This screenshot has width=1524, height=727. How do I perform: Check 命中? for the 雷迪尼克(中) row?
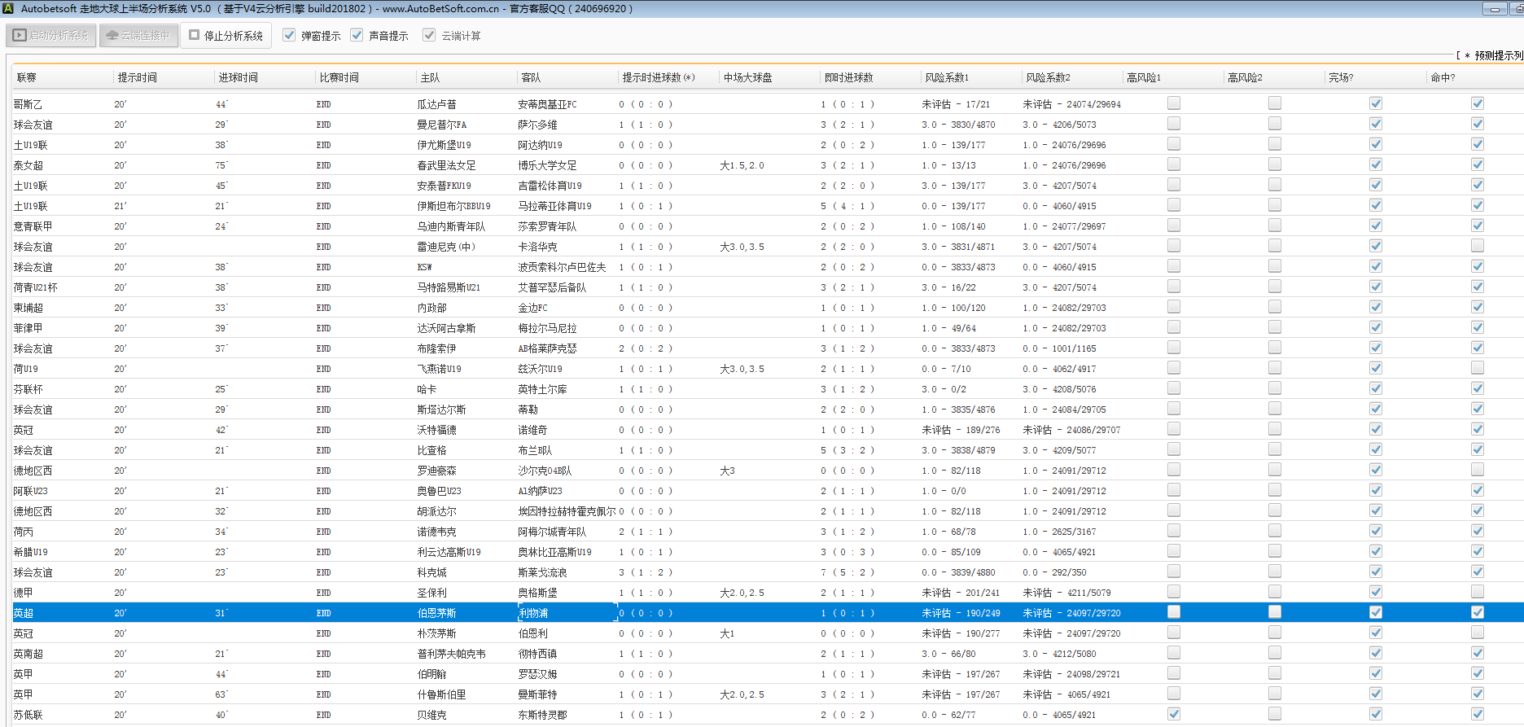coord(1477,246)
